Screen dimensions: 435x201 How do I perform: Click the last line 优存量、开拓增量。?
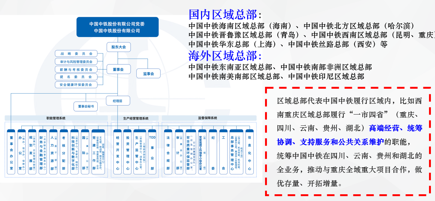(x=310, y=183)
